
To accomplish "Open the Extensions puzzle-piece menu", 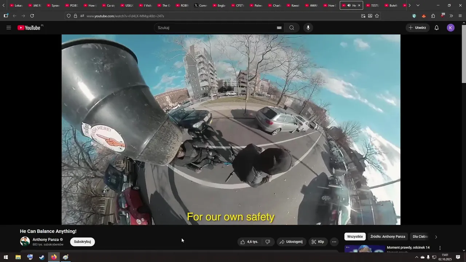I will 433,16.
